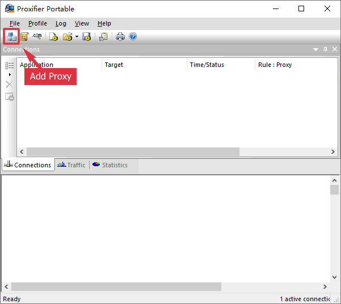Switch to the Traffic tab

coord(71,165)
